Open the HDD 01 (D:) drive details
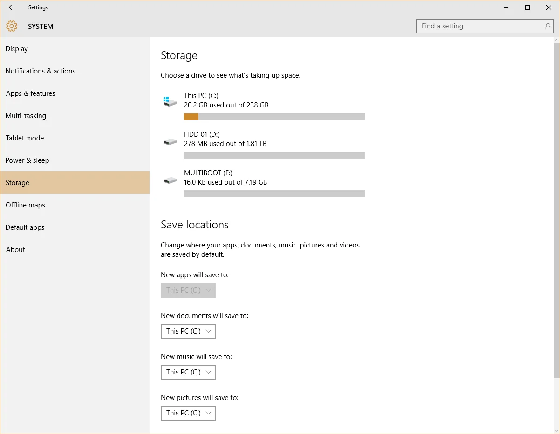This screenshot has height=434, width=560. coord(263,145)
